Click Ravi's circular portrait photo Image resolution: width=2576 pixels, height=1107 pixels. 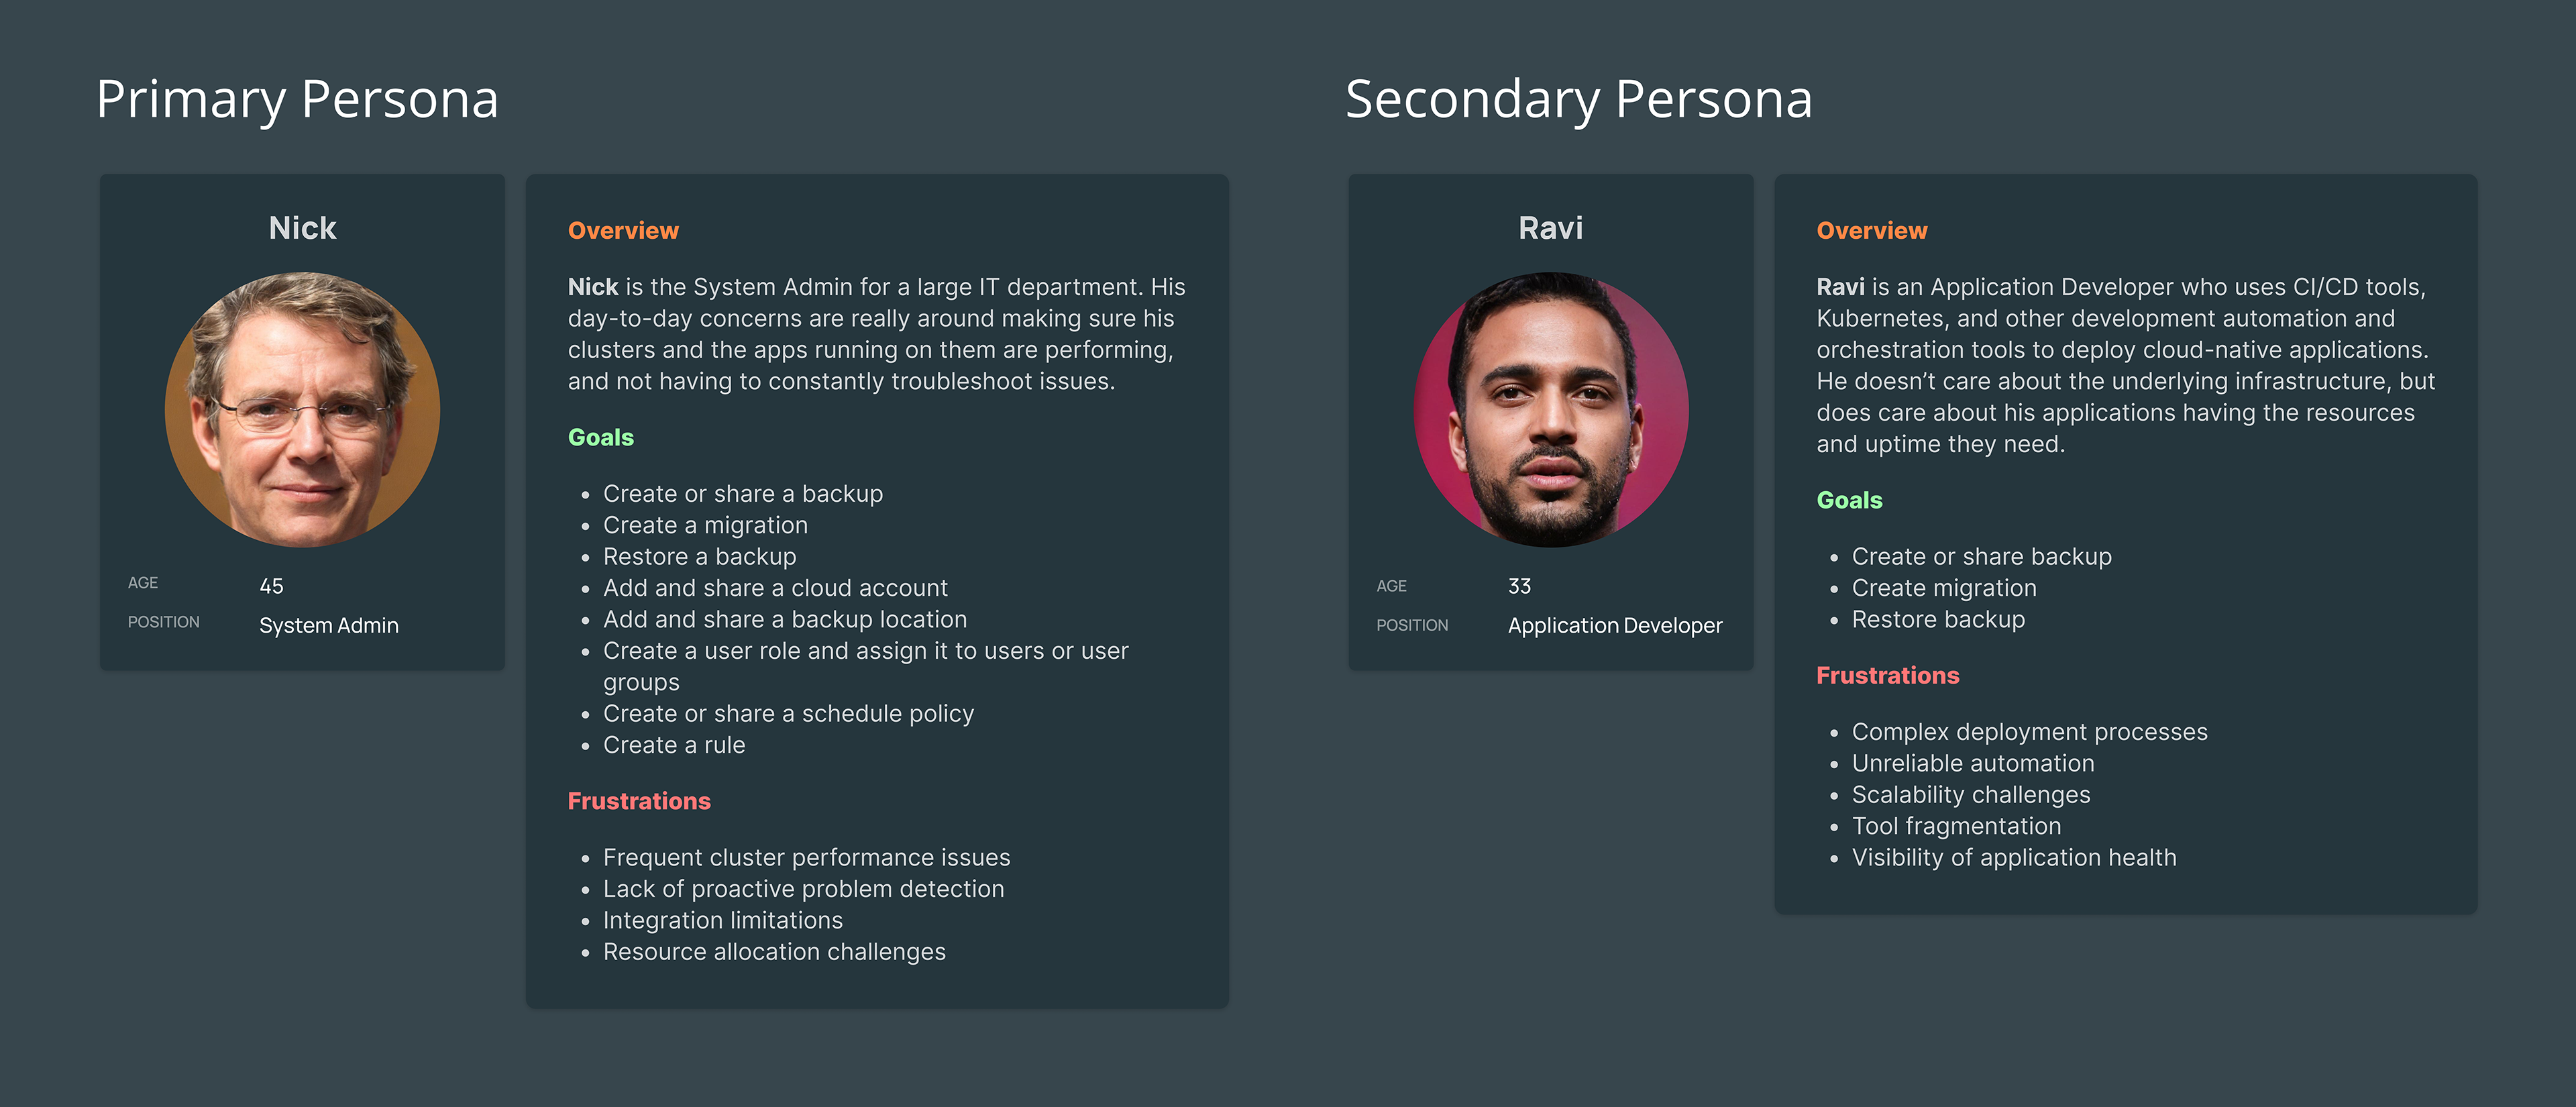point(1551,410)
